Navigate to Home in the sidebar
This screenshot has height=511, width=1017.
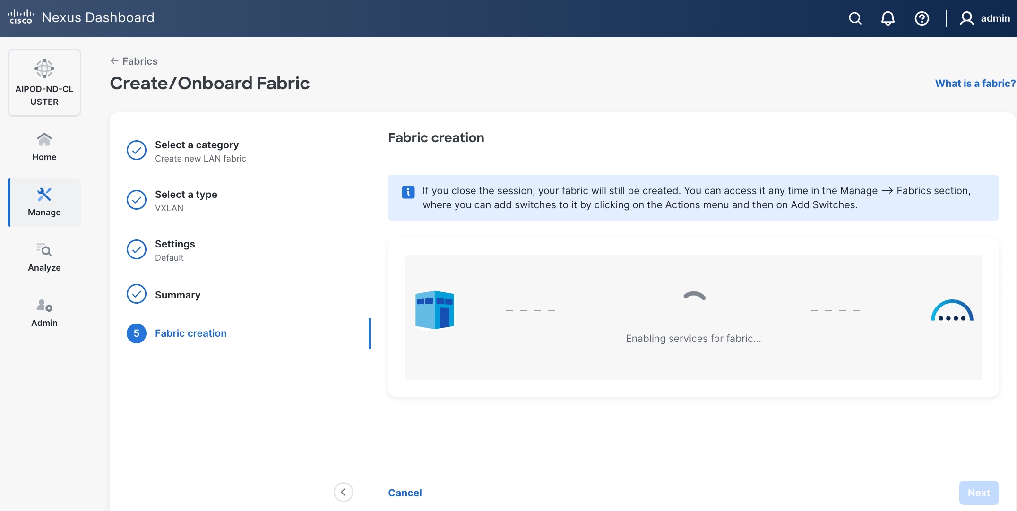pos(44,146)
